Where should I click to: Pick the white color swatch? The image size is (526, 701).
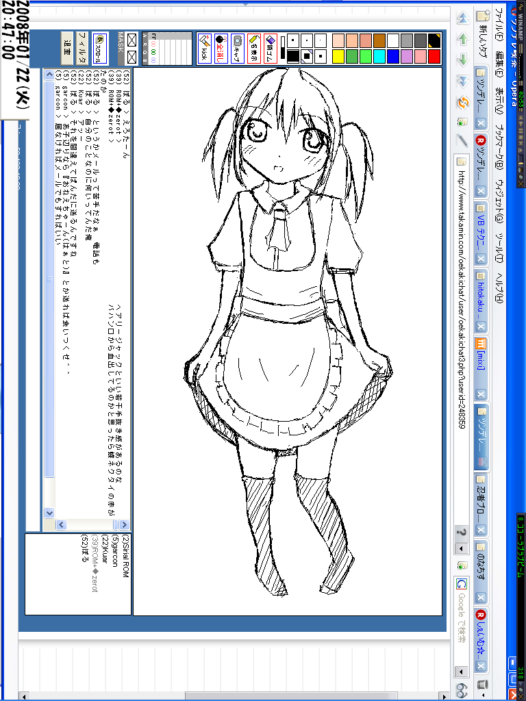(392, 40)
